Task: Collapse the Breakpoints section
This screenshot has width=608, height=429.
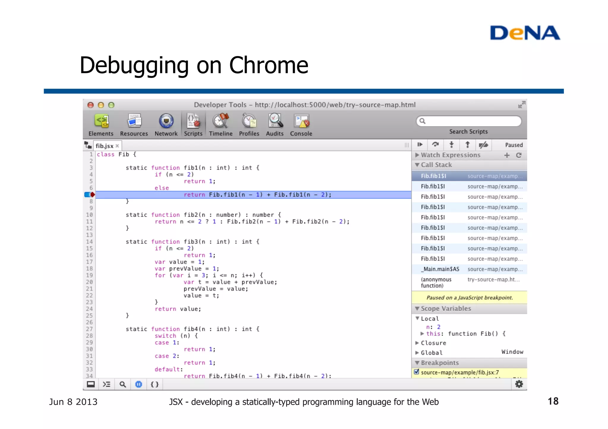Action: click(x=417, y=363)
